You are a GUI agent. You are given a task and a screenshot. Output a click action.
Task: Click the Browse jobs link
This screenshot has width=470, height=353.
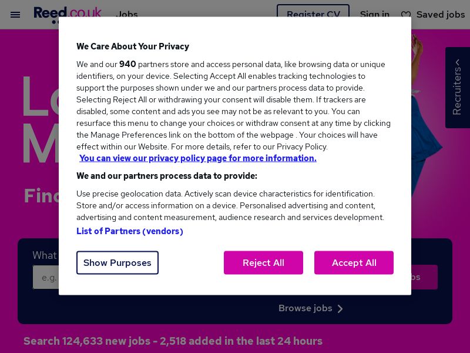(x=305, y=308)
